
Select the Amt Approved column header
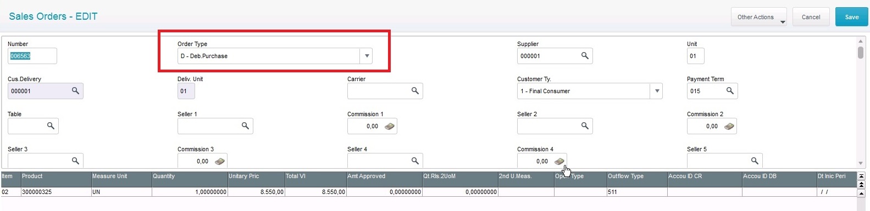(384, 179)
